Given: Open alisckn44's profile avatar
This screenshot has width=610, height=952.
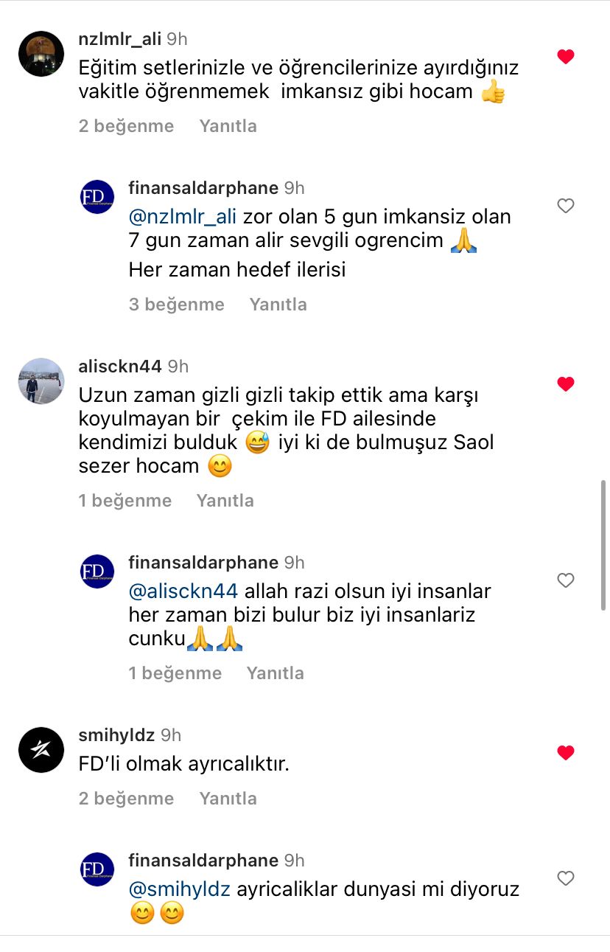Looking at the screenshot, I should pos(41,381).
